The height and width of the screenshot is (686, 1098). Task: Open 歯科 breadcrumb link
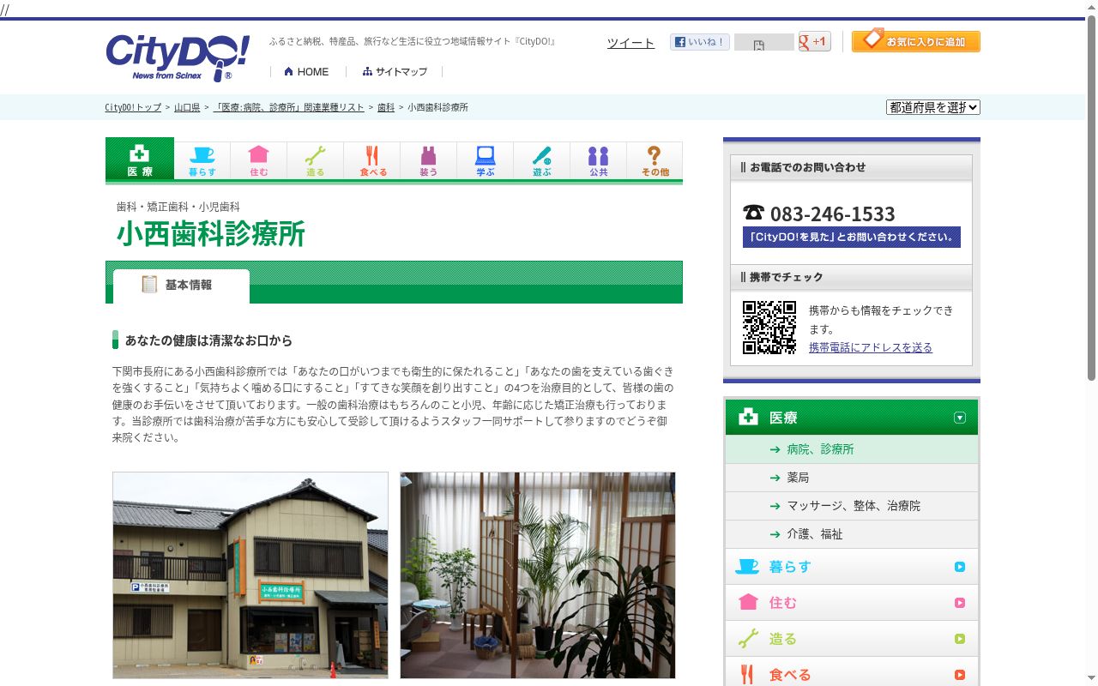(386, 107)
